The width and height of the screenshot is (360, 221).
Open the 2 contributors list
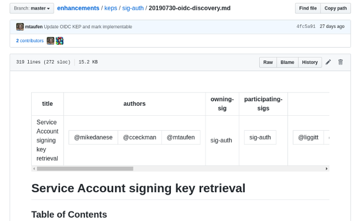pos(30,41)
